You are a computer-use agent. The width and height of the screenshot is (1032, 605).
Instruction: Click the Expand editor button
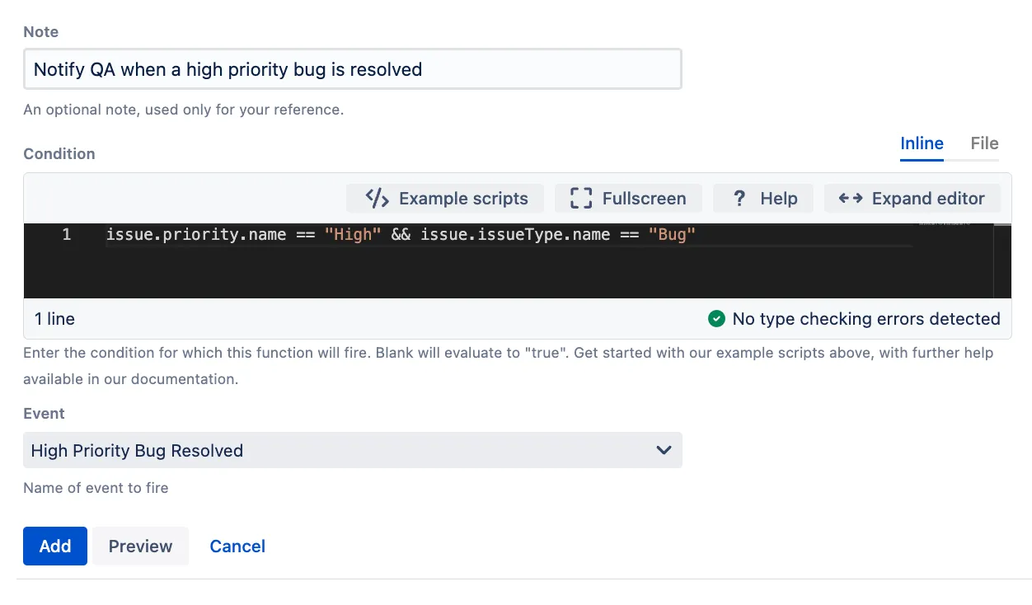(x=912, y=199)
